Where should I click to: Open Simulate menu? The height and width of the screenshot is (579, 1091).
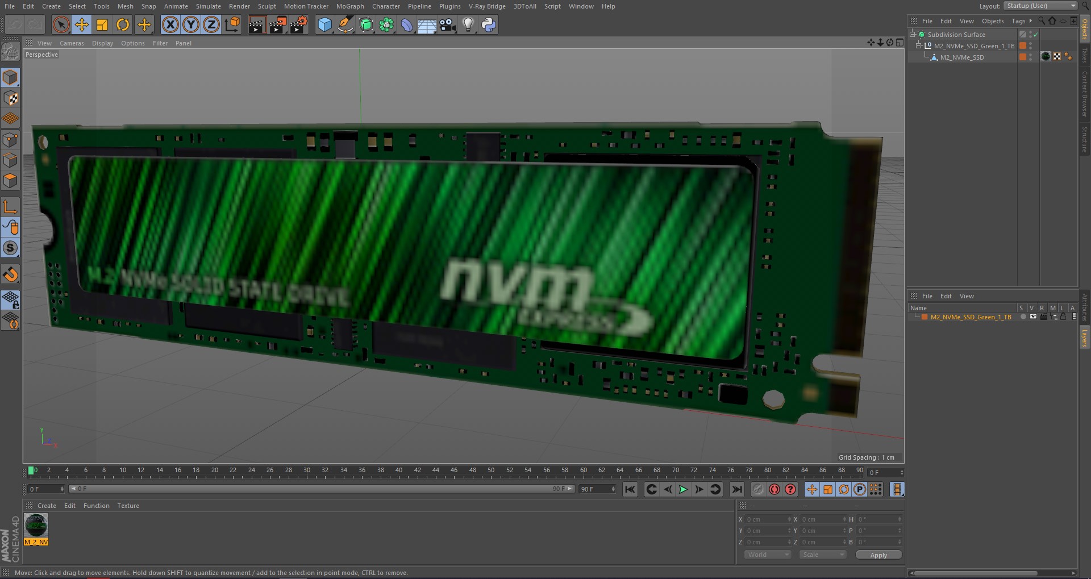(209, 6)
